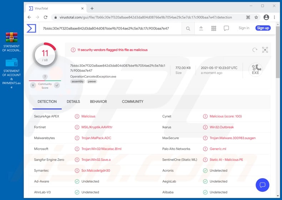Open the apps grid icon
The width and height of the screenshot is (282, 200).
click(x=213, y=28)
